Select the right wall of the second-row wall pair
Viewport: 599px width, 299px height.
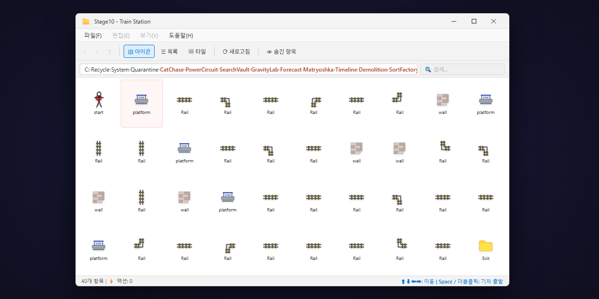(399, 148)
